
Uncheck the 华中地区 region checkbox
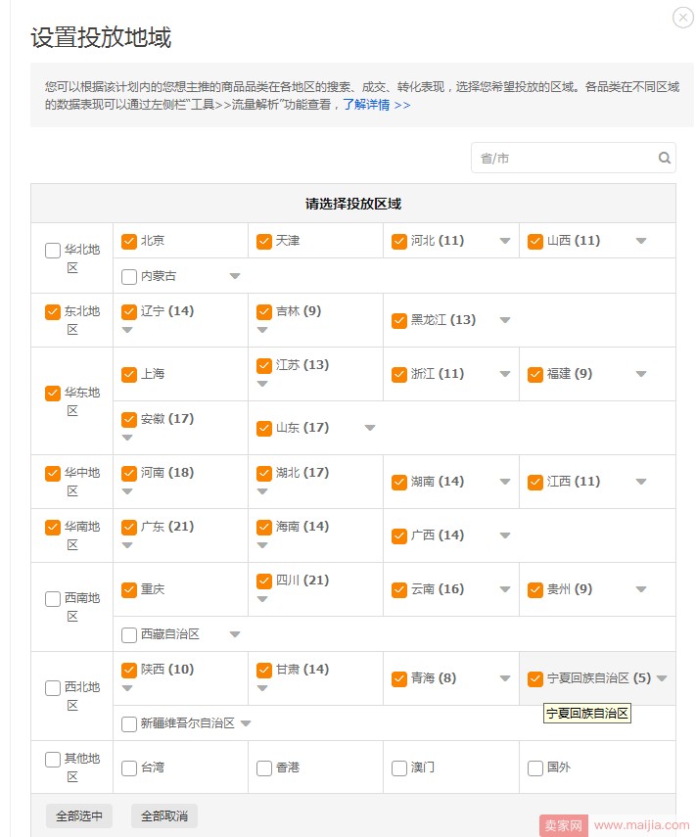point(52,474)
